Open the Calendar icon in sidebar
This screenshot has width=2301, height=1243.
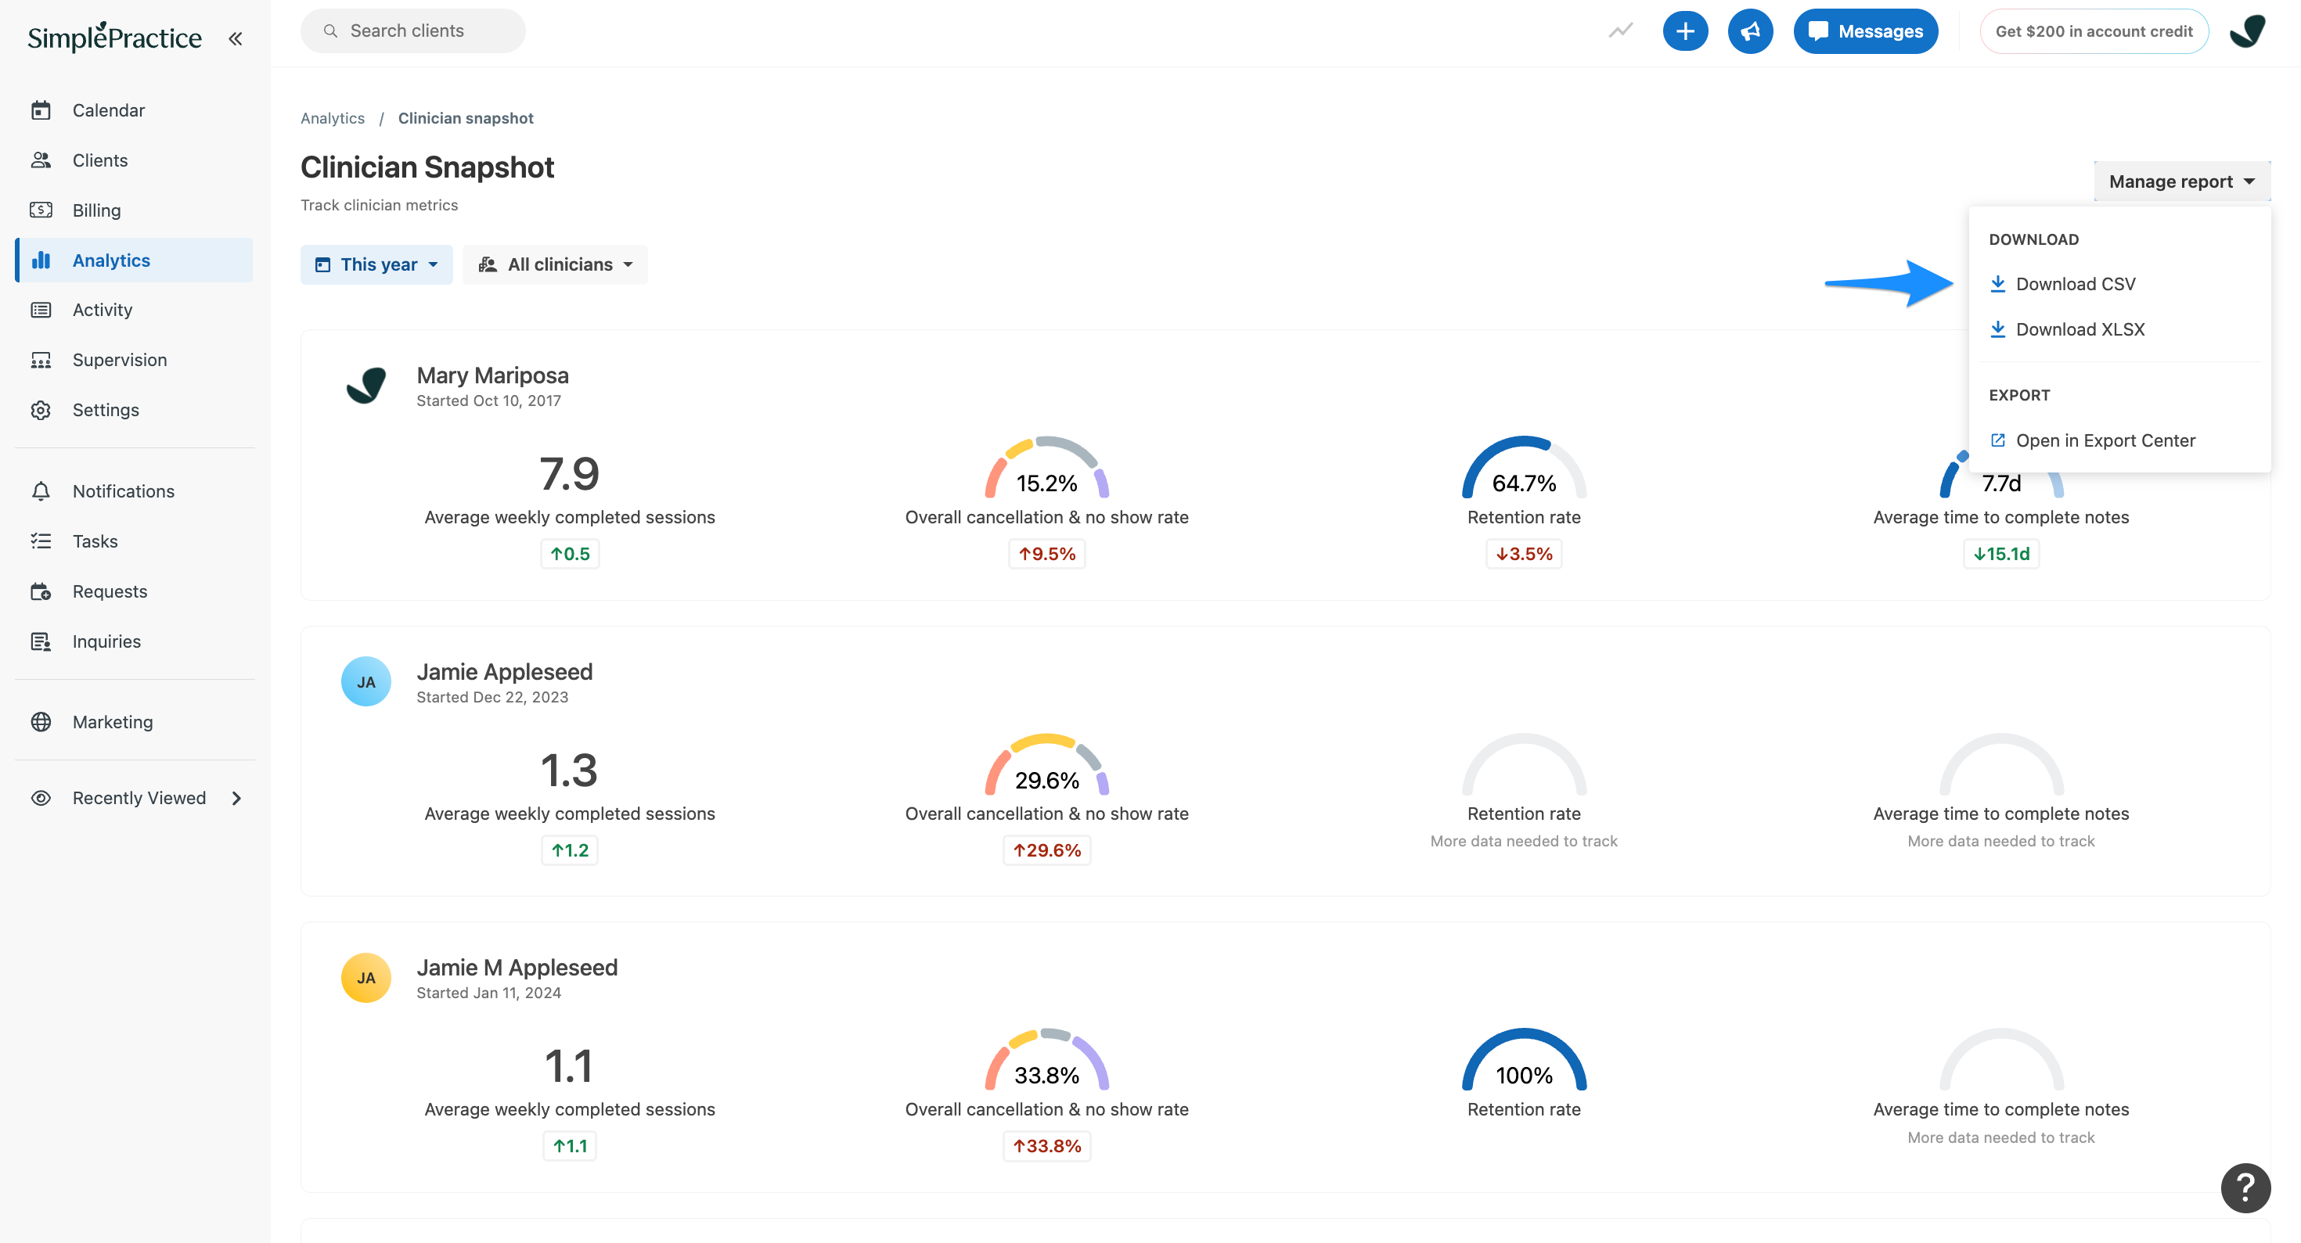41,111
